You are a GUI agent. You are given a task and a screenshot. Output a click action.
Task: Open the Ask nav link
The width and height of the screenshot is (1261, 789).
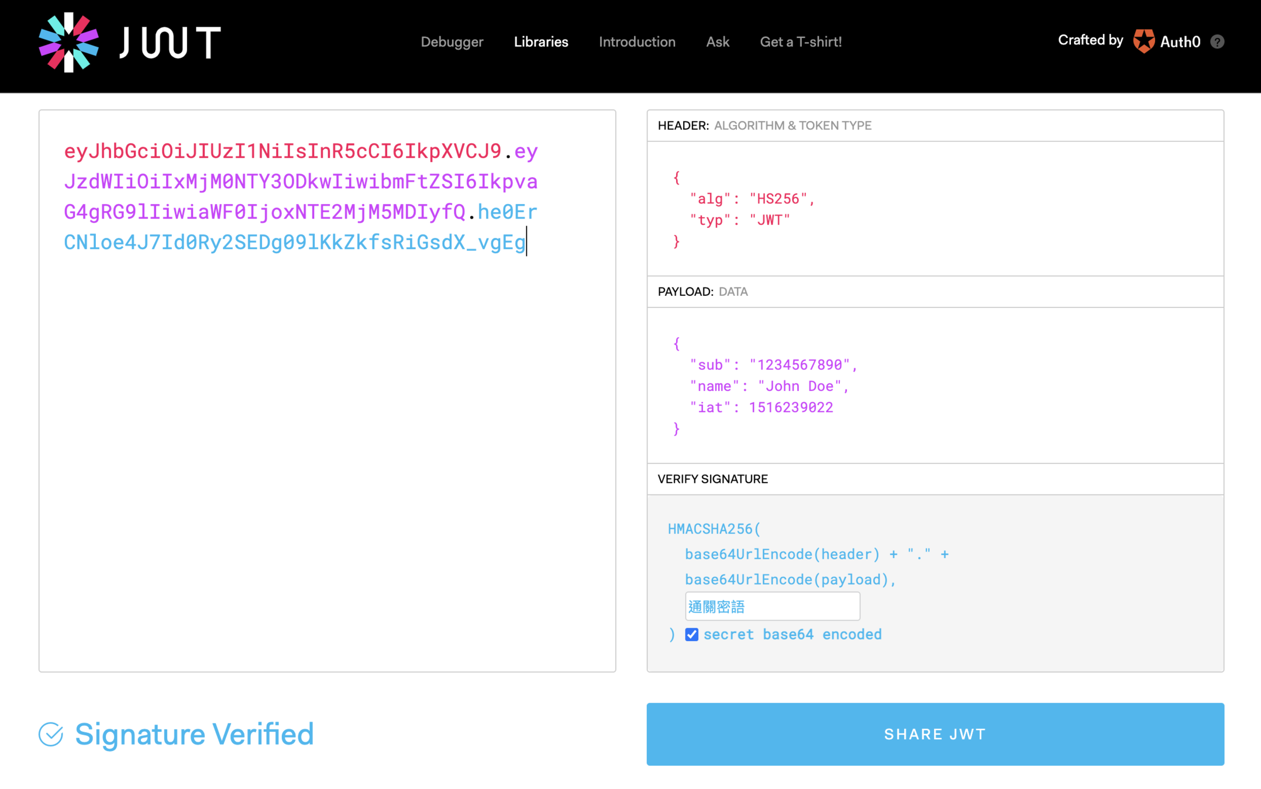[717, 42]
